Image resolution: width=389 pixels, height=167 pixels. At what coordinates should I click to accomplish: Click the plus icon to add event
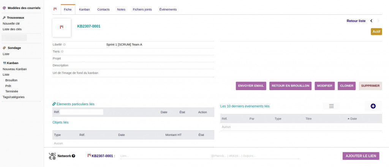coord(373,106)
